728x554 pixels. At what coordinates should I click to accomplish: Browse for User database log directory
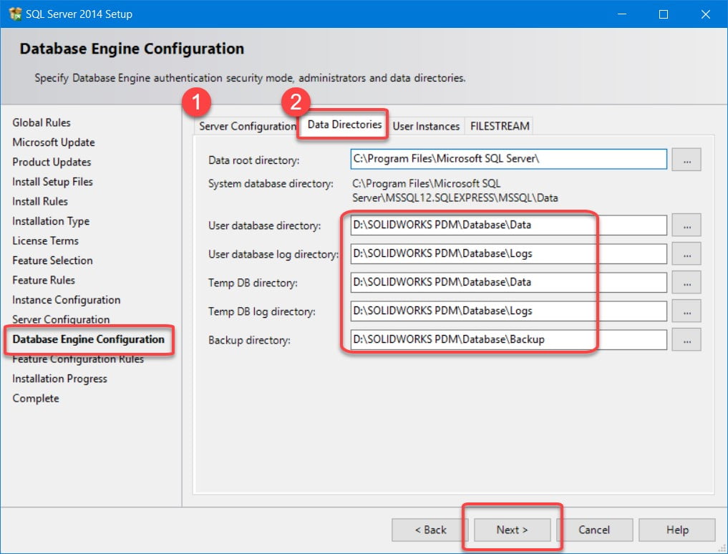click(x=686, y=254)
